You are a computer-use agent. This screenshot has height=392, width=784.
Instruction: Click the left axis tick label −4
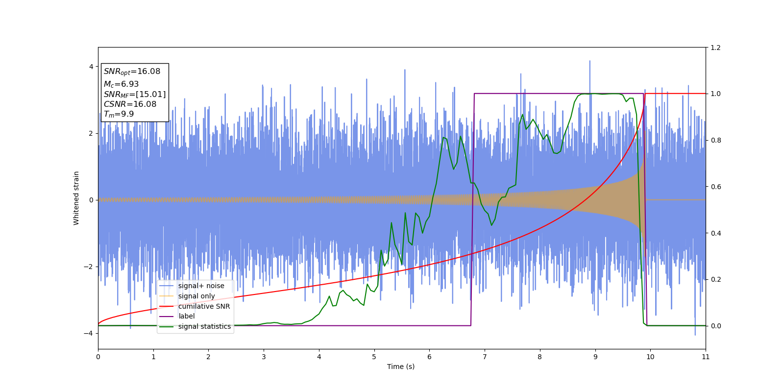tap(89, 333)
